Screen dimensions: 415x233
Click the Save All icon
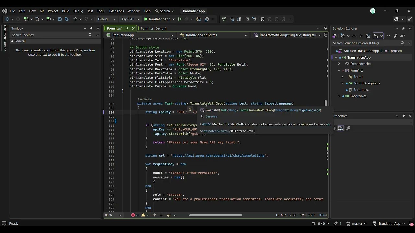point(66,19)
